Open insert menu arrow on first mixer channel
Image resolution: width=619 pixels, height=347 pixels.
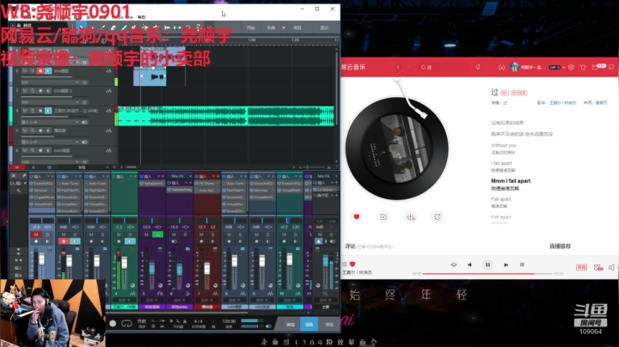pos(48,176)
